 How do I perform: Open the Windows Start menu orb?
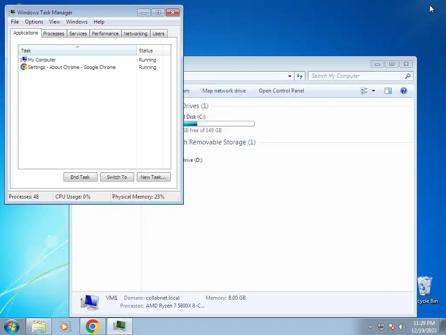pyautogui.click(x=12, y=326)
